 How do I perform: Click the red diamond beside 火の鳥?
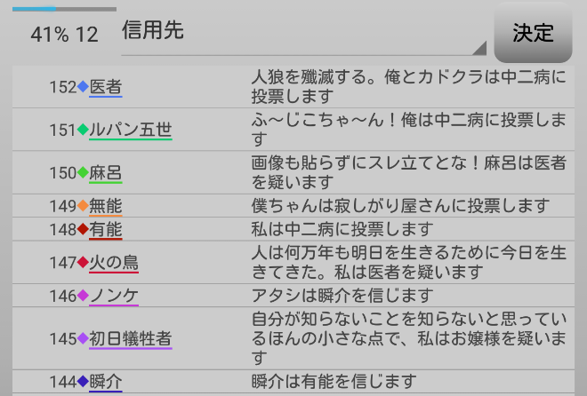(x=84, y=262)
